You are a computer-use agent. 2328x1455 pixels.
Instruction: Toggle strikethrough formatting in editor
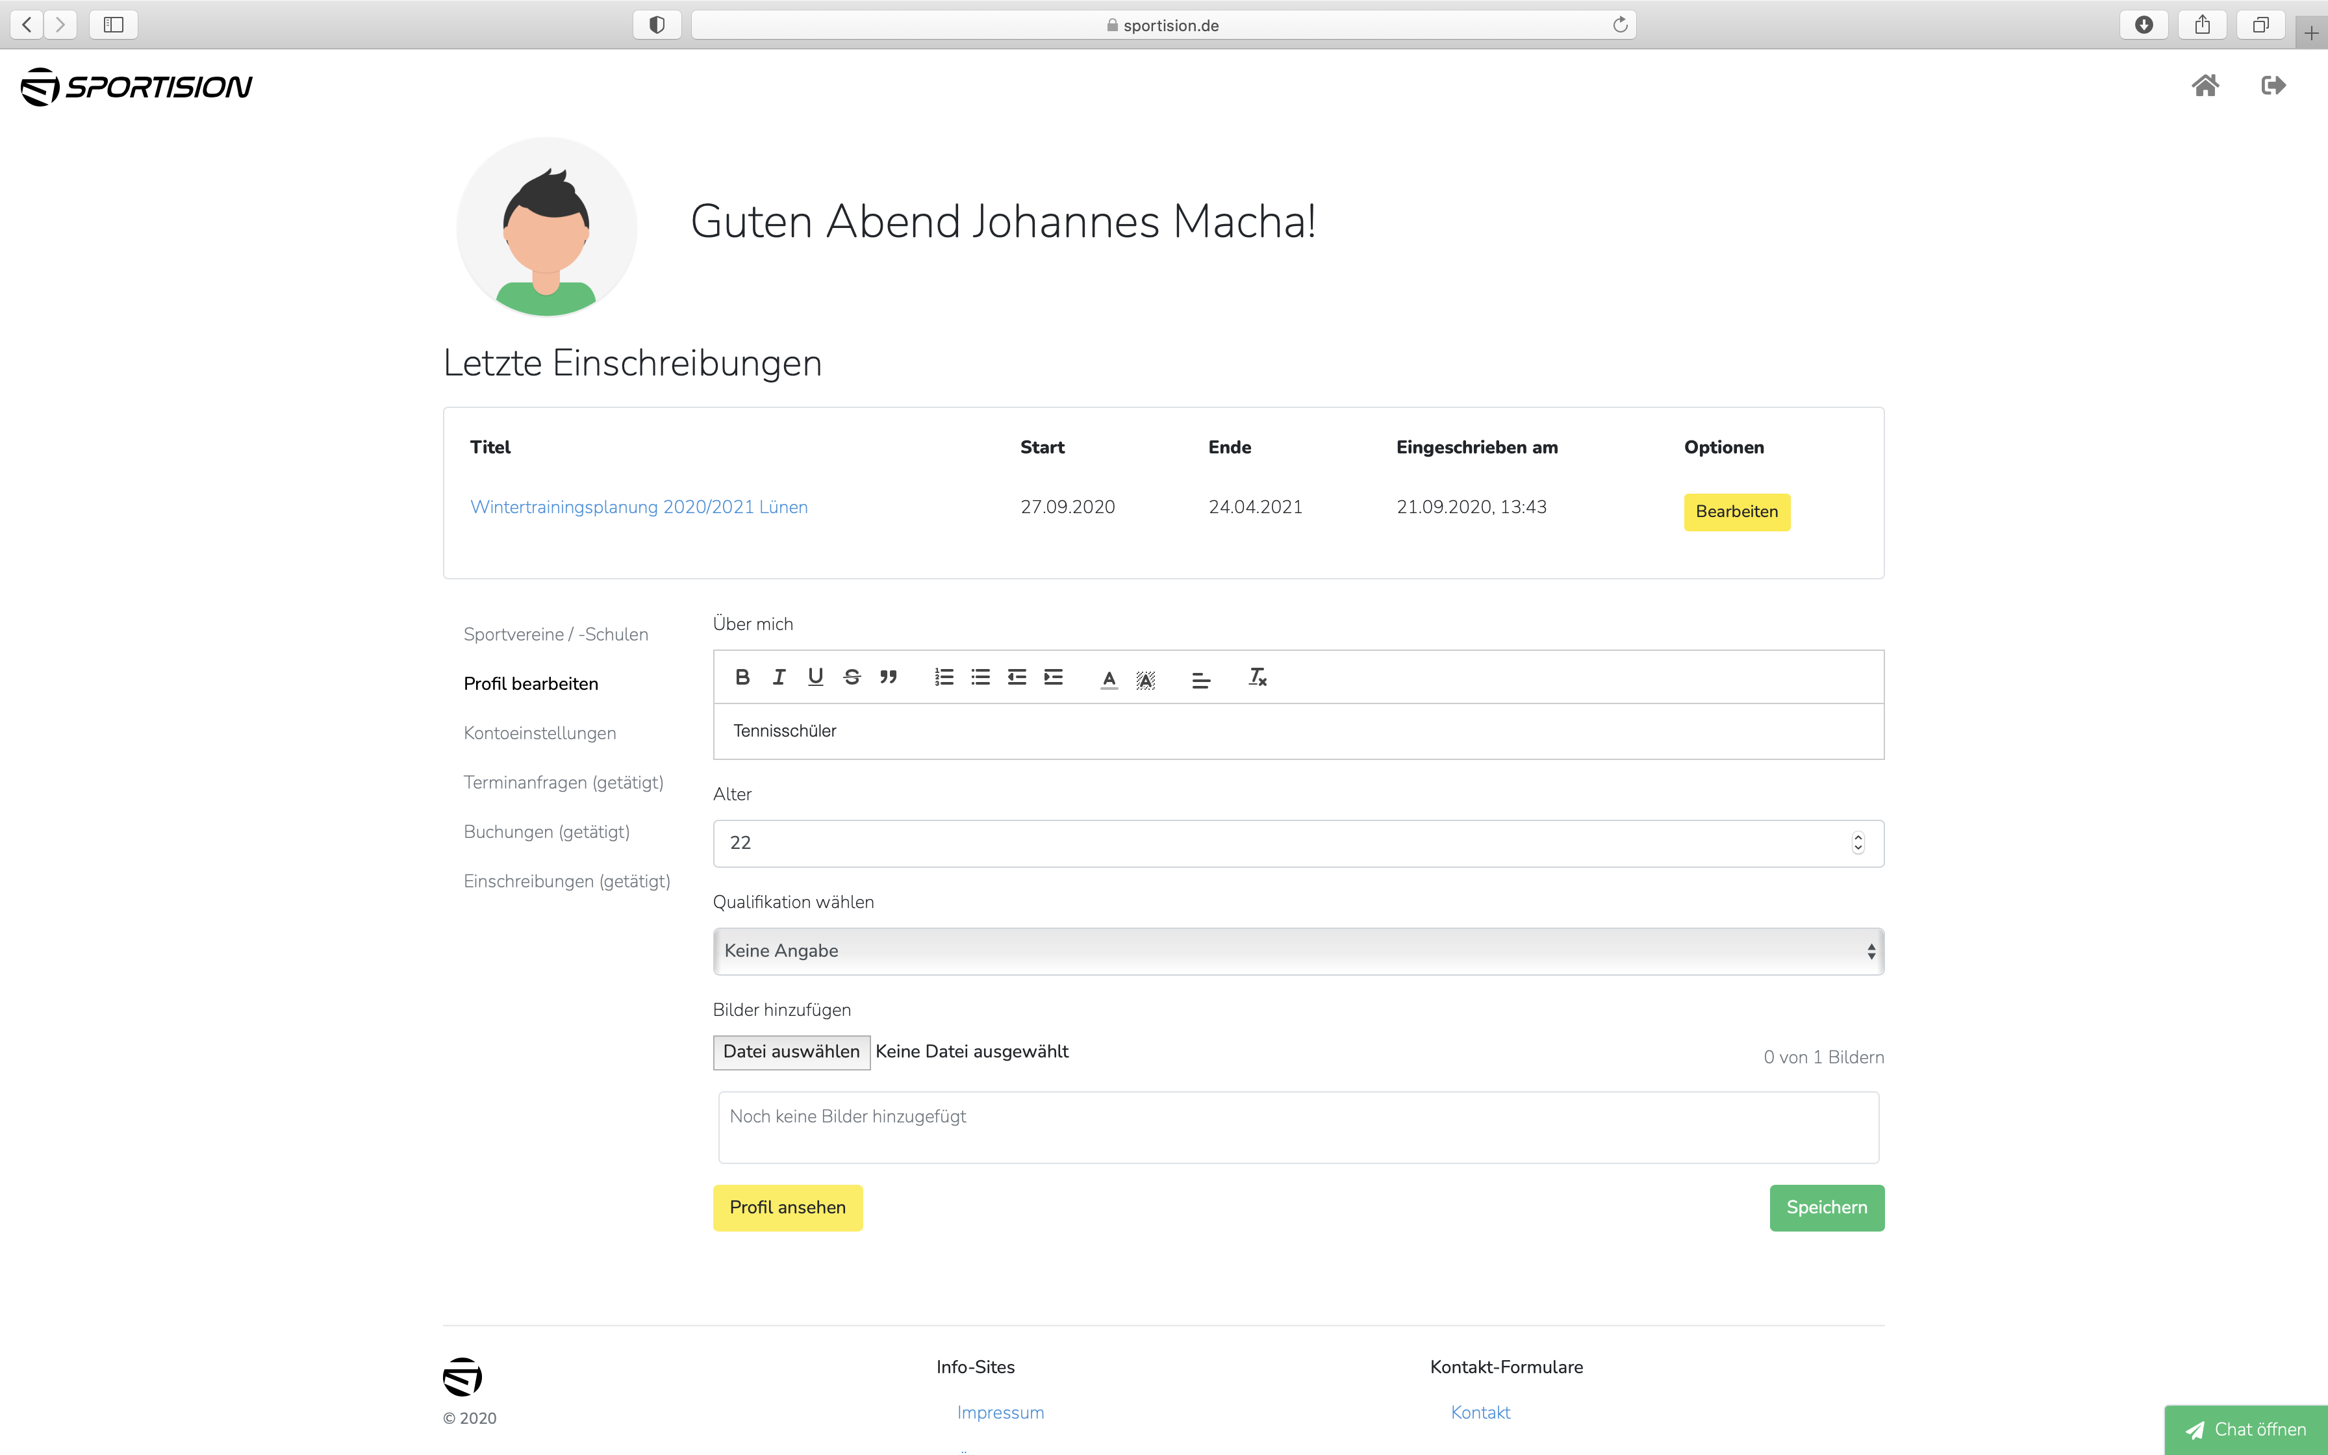852,677
